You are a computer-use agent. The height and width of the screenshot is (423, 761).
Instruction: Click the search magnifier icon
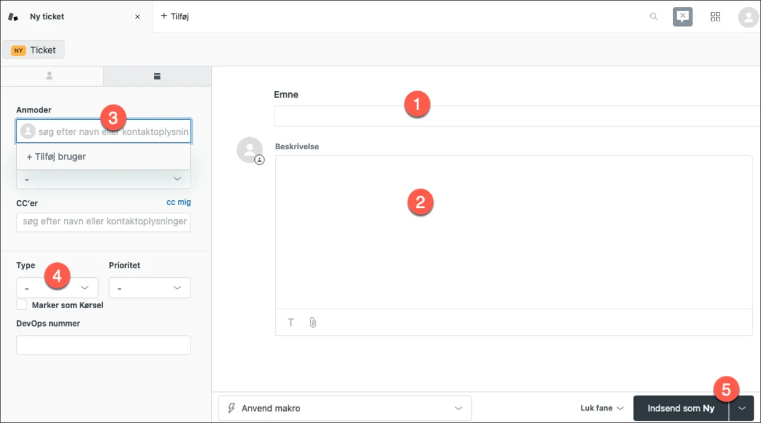[654, 17]
